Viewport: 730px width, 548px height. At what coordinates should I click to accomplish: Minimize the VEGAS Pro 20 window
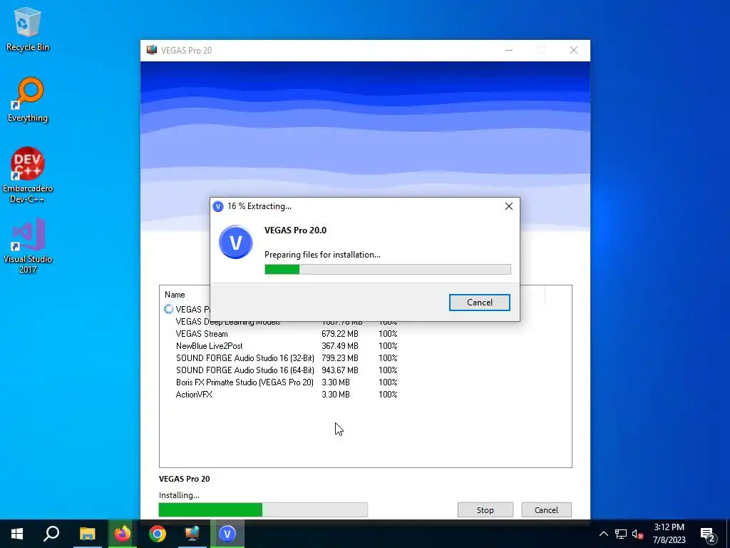pyautogui.click(x=509, y=50)
